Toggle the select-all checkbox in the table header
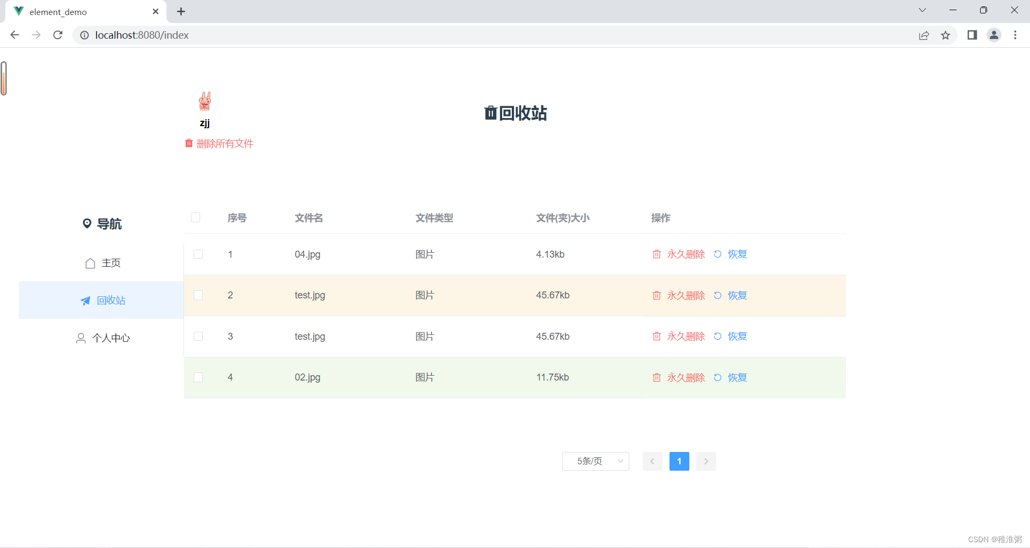The image size is (1030, 548). coord(195,217)
